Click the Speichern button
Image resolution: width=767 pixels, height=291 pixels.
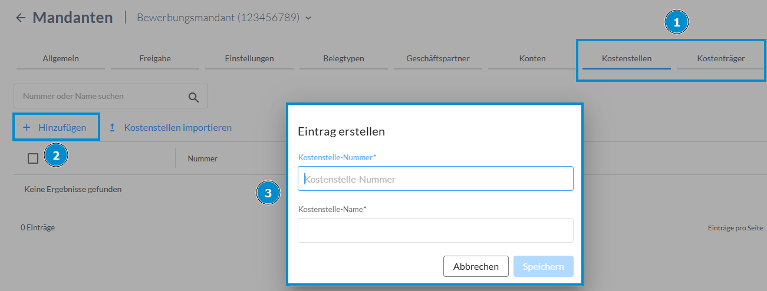(x=544, y=266)
